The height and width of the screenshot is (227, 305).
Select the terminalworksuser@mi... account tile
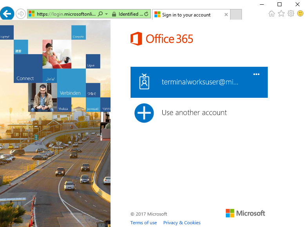coord(199,82)
